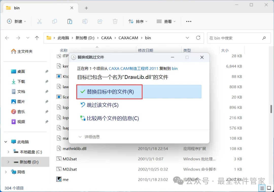Image resolution: width=274 pixels, height=192 pixels.
Task: Expand the 网络 tree node
Action: click(x=6, y=172)
